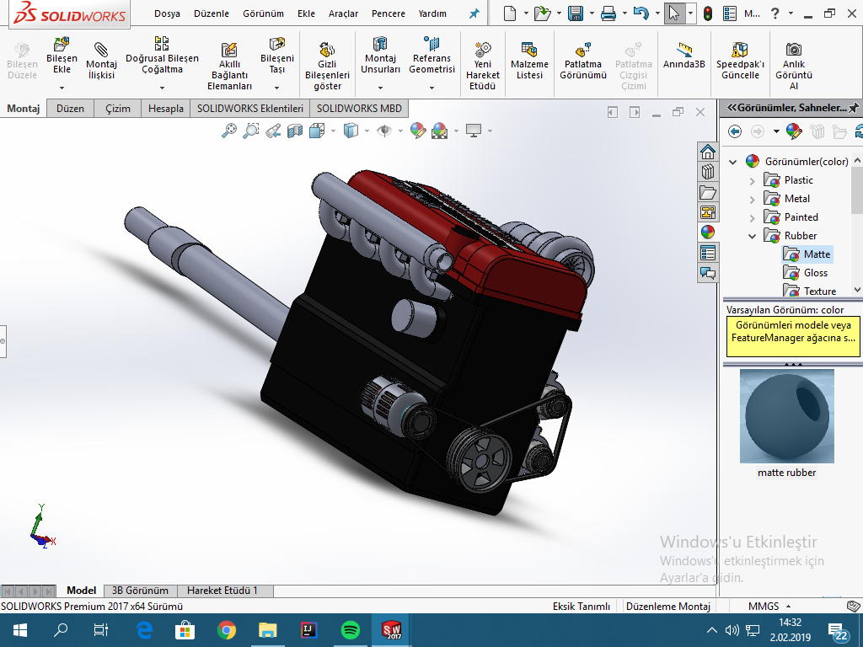Open the Design Library task pane tab
The height and width of the screenshot is (647, 863).
[x=708, y=172]
